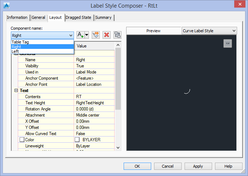
Task: Collapse the Text property group
Action: click(x=16, y=91)
